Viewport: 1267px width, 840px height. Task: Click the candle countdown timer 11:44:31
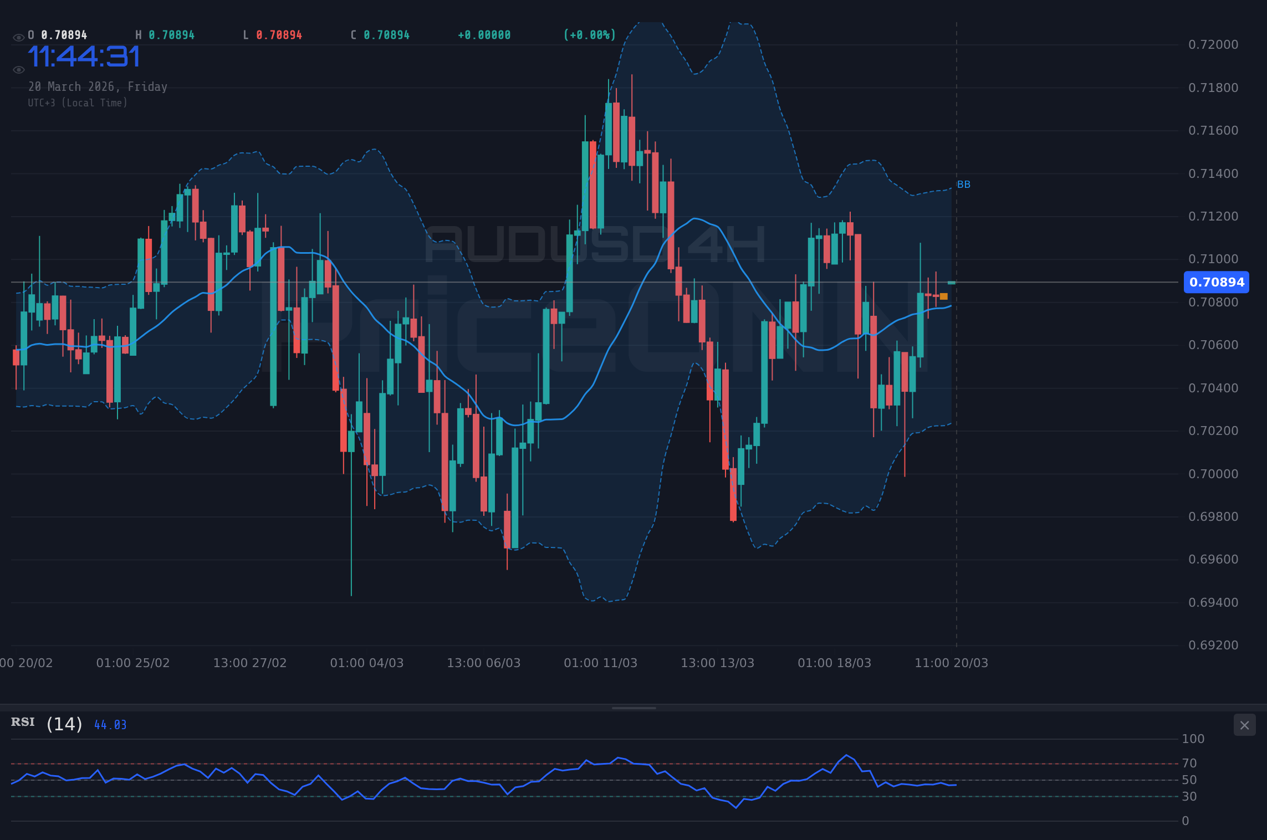pyautogui.click(x=84, y=57)
